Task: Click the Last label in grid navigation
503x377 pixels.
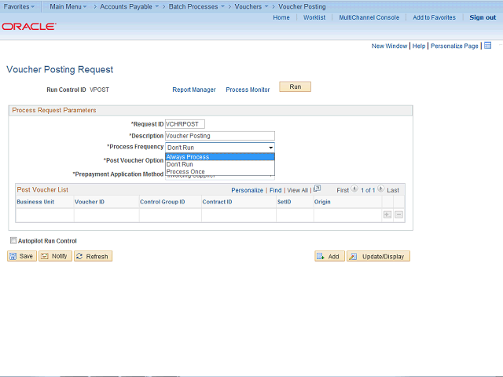Action: click(393, 190)
